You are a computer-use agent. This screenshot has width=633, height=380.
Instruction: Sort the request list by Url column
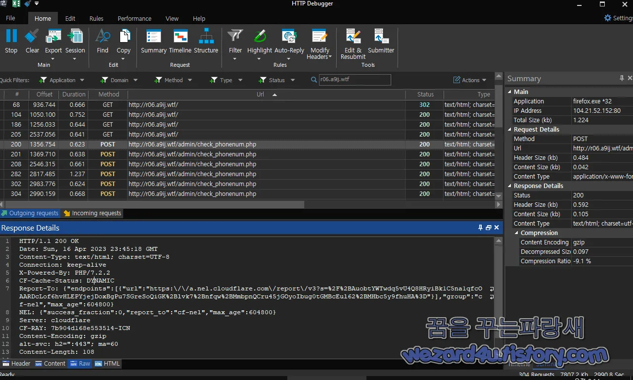267,95
